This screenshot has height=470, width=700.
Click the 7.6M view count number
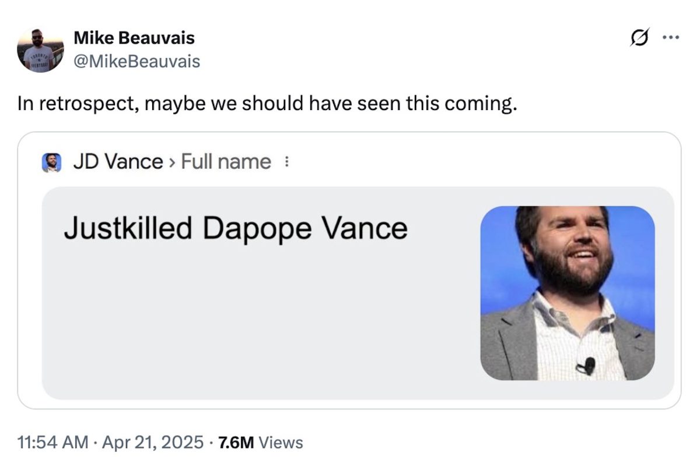[236, 443]
